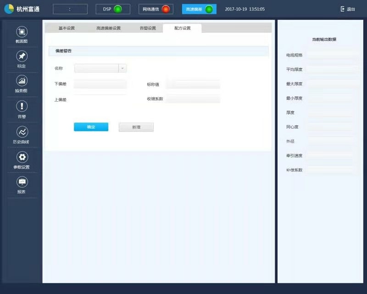
Task: Expand the 名称 dropdown arrow
Action: click(x=122, y=68)
